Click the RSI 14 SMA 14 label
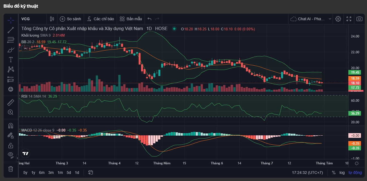 (x=33, y=96)
